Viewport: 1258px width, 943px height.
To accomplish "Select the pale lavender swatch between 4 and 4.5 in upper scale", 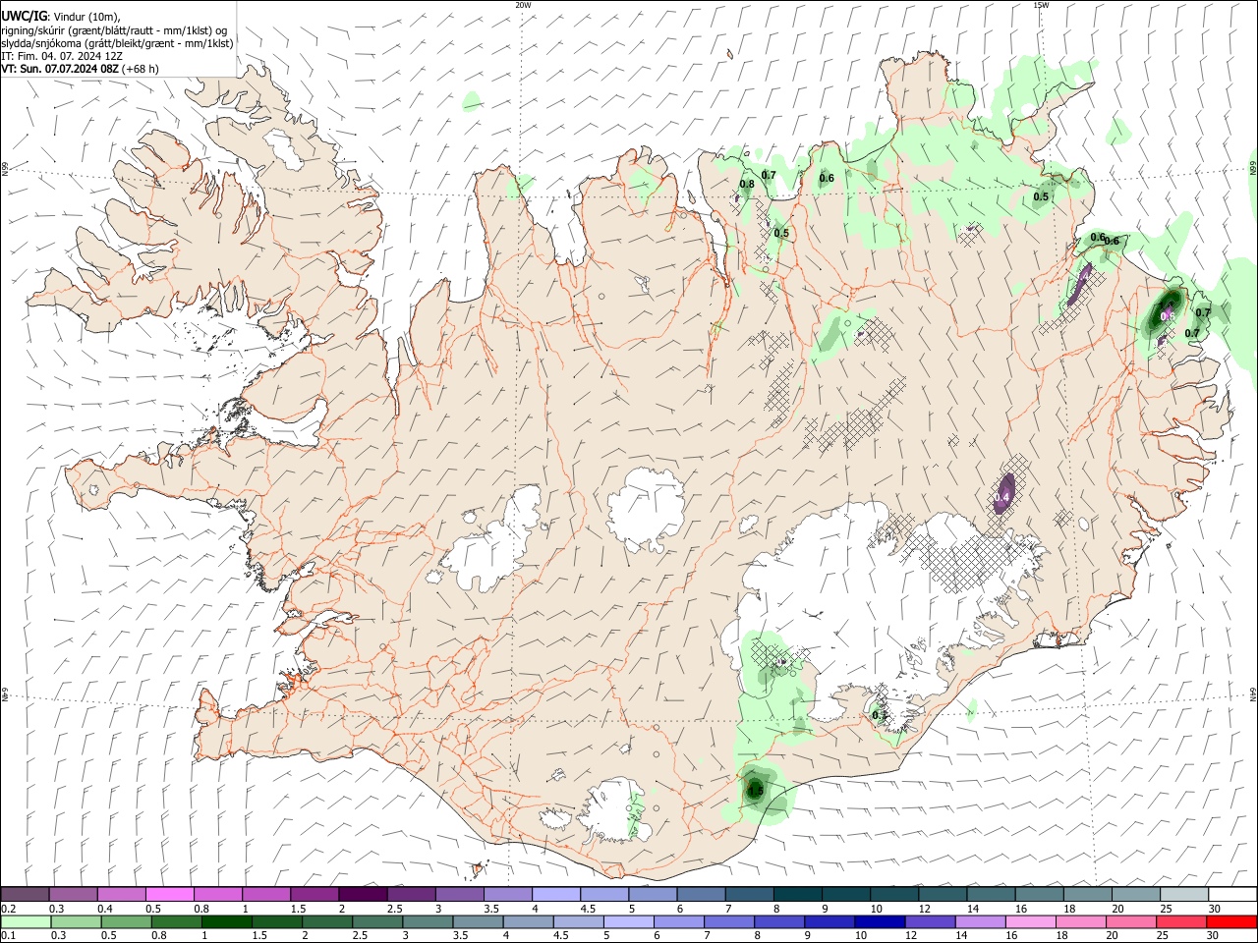I will click(557, 894).
